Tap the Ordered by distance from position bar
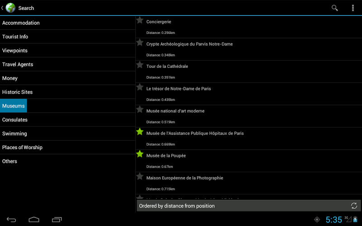The width and height of the screenshot is (362, 226). pyautogui.click(x=248, y=206)
